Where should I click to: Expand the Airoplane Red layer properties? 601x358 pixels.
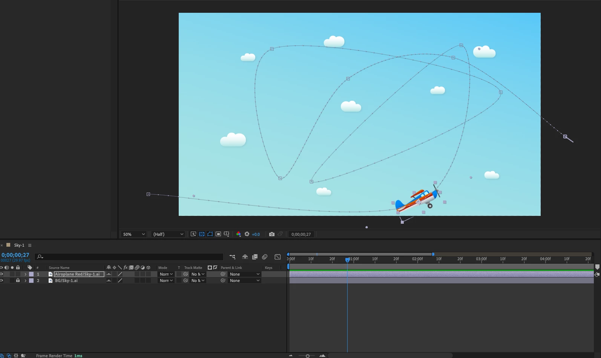(26, 274)
